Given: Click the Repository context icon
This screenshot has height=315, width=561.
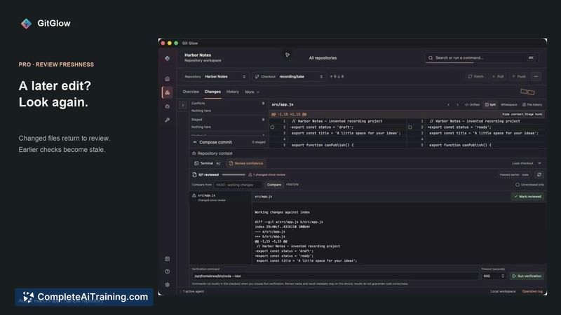Looking at the screenshot, I should point(194,153).
